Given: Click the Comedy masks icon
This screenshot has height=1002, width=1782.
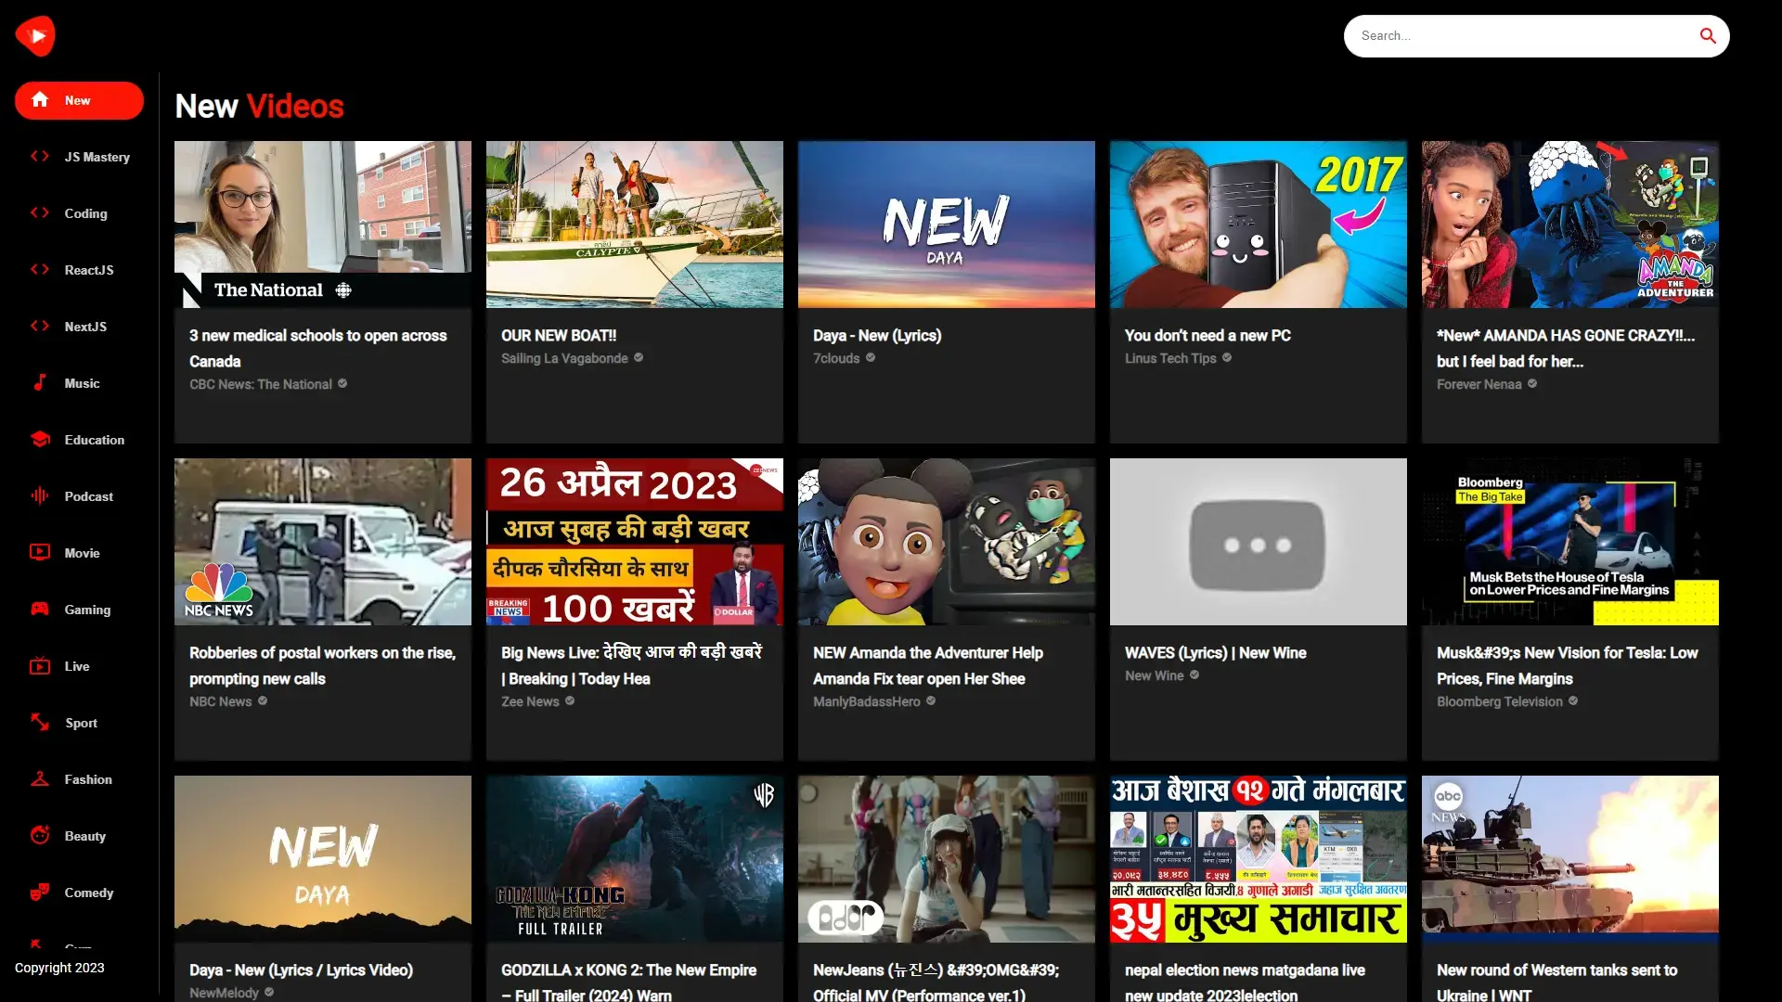Looking at the screenshot, I should pyautogui.click(x=40, y=892).
